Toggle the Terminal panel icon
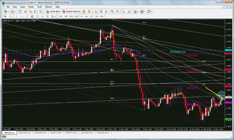Screen dimensions: 234x140 [x=36, y=12]
